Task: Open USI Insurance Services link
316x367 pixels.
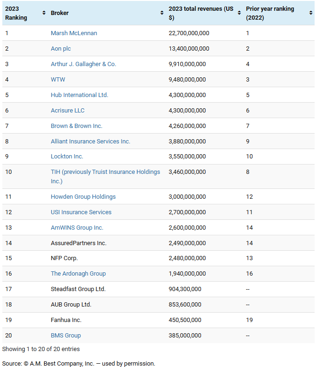Action: point(81,212)
